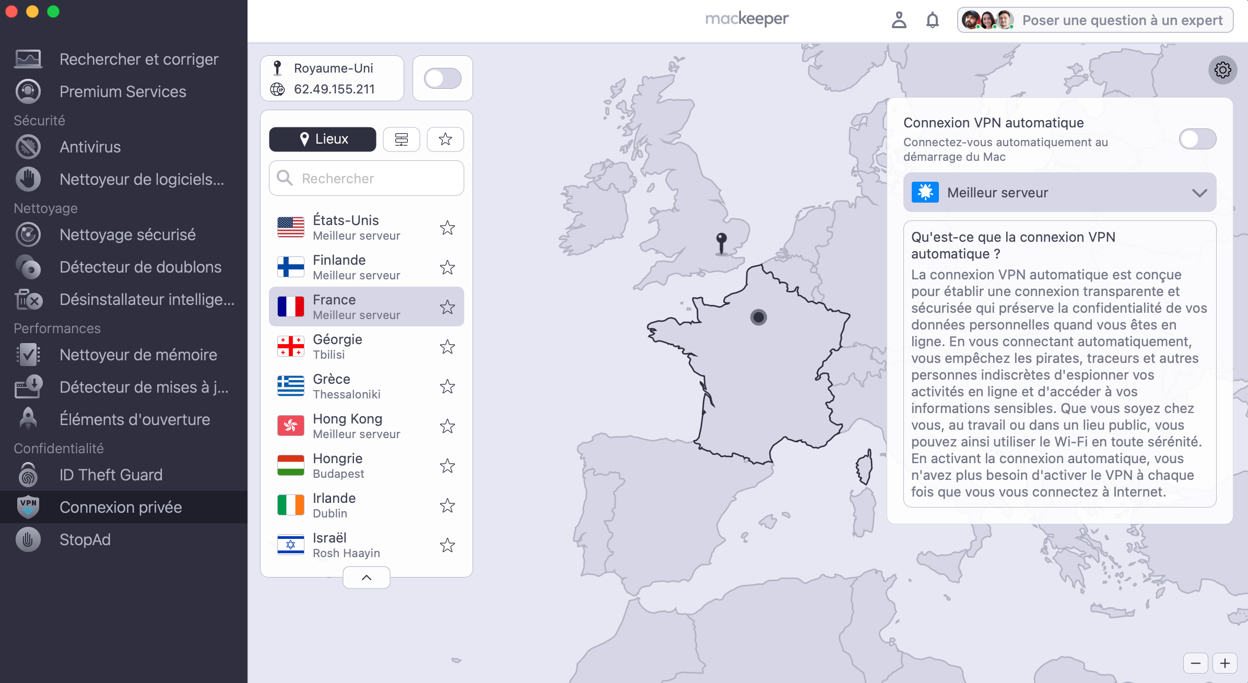Viewport: 1248px width, 683px height.
Task: Open Antivirus from the sidebar
Action: tap(90, 147)
